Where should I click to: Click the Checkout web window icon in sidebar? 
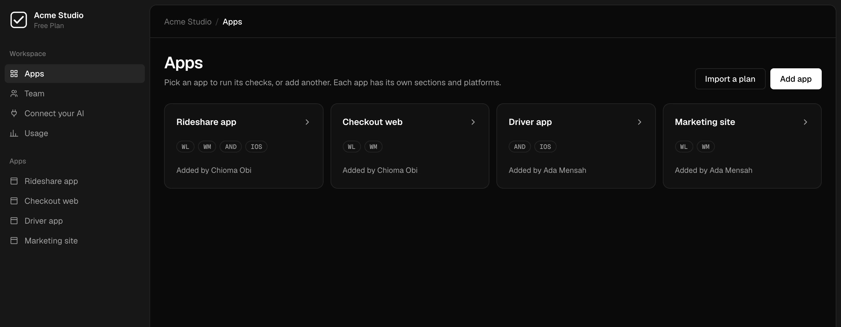(14, 201)
